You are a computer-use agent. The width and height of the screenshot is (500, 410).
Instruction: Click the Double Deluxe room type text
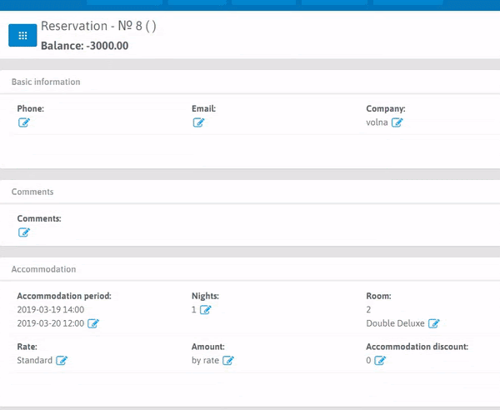pyautogui.click(x=395, y=323)
